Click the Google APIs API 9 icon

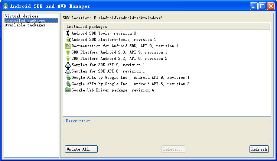pyautogui.click(x=68, y=77)
